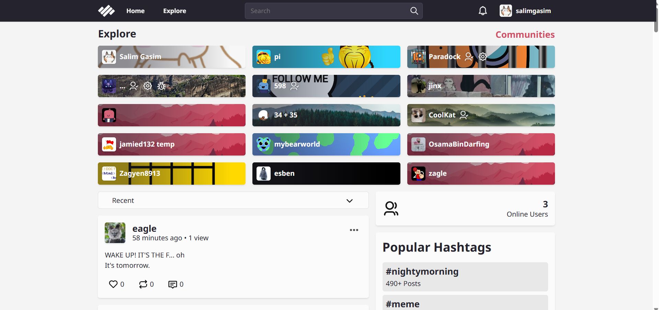Image resolution: width=659 pixels, height=310 pixels.
Task: Open the Communities link
Action: tap(525, 34)
